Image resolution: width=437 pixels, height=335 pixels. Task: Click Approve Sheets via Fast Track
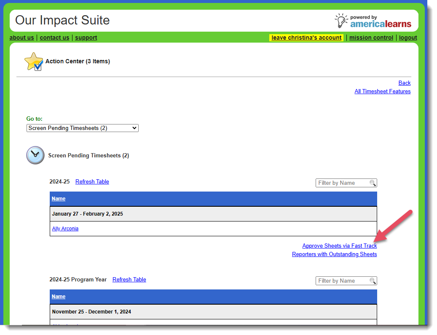340,246
